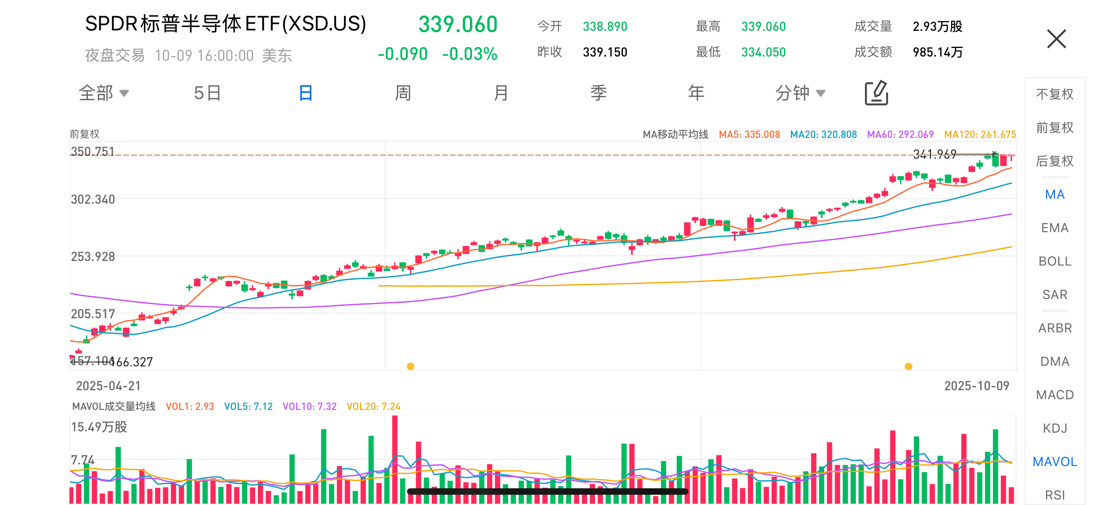Choose 不复权 price adjustment
Screen dimensions: 1095x505
(x=1054, y=94)
